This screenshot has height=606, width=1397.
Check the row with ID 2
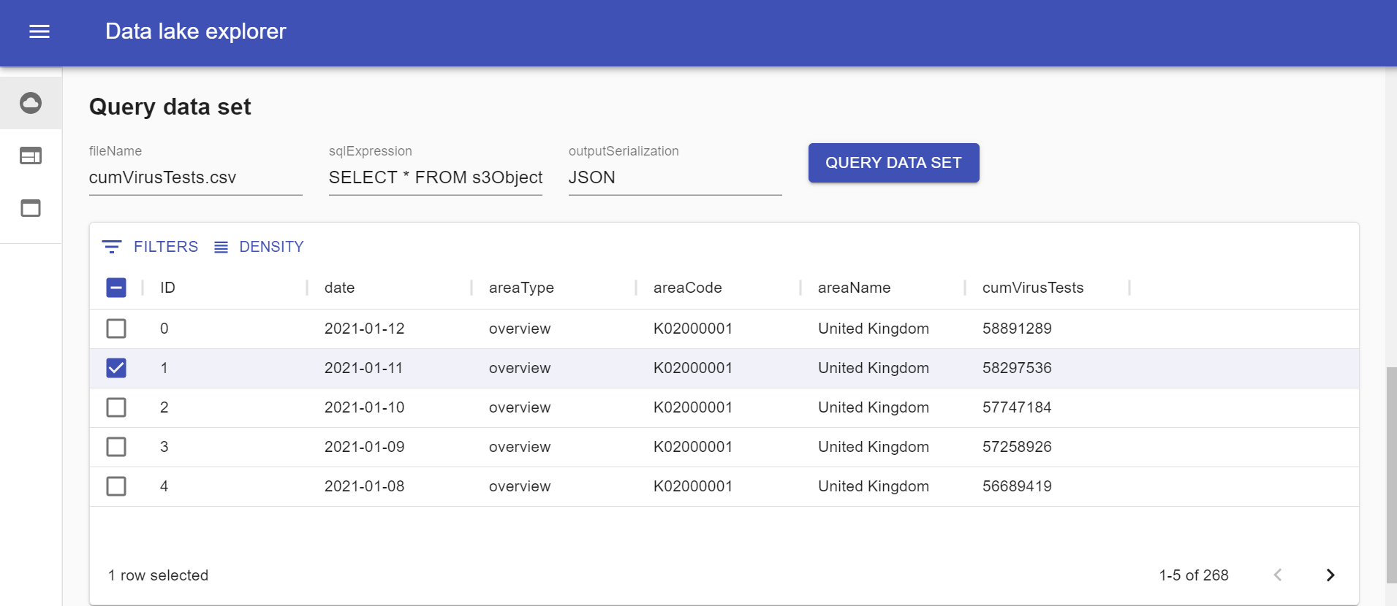[x=116, y=407]
